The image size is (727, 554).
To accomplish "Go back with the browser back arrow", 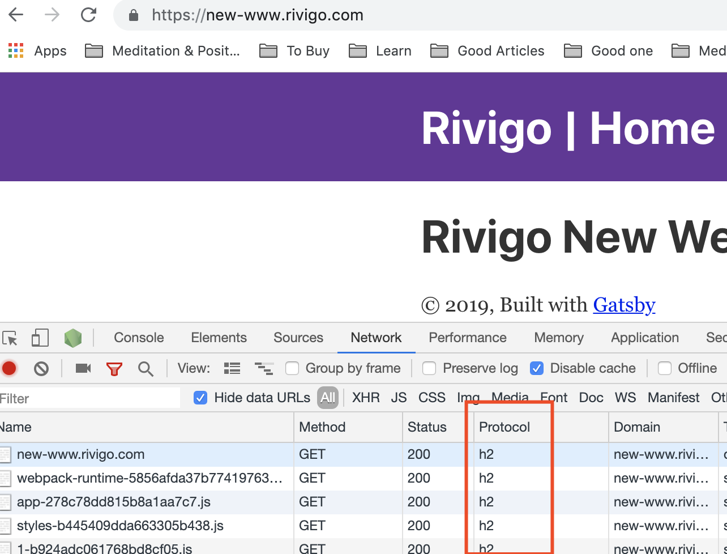I will click(16, 15).
